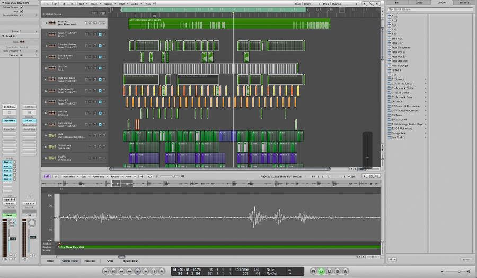The height and width of the screenshot is (278, 477).
Task: Click the Sample Editor prelisten speaker icon
Action: [142, 176]
